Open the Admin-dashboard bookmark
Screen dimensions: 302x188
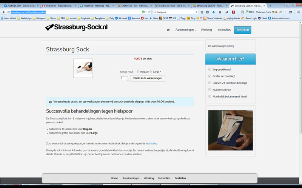(x=279, y=18)
